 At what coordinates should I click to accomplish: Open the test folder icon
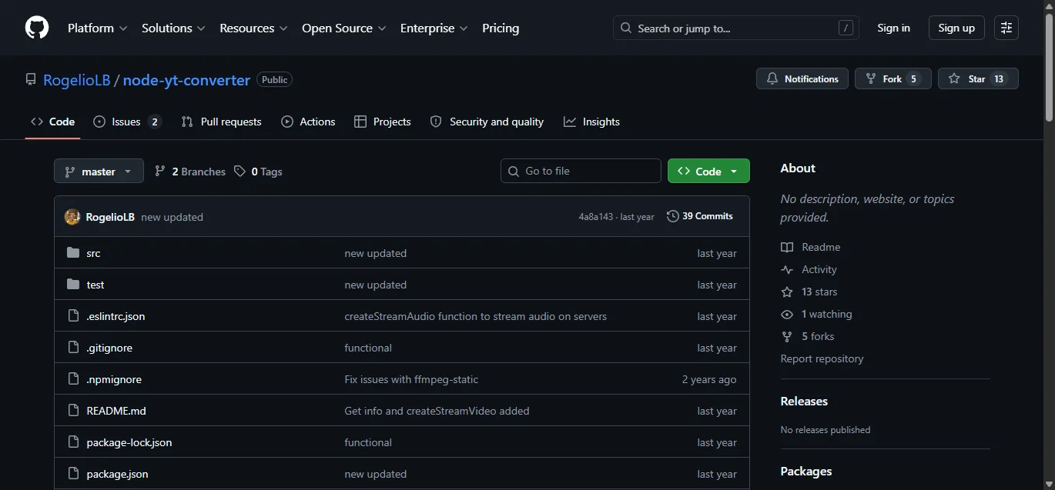(73, 285)
